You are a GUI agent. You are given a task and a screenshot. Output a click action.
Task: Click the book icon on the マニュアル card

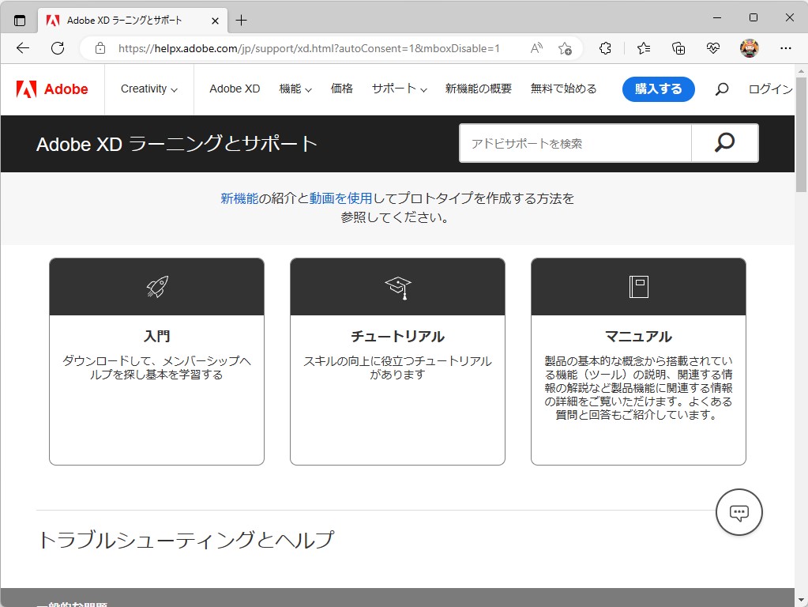[638, 286]
